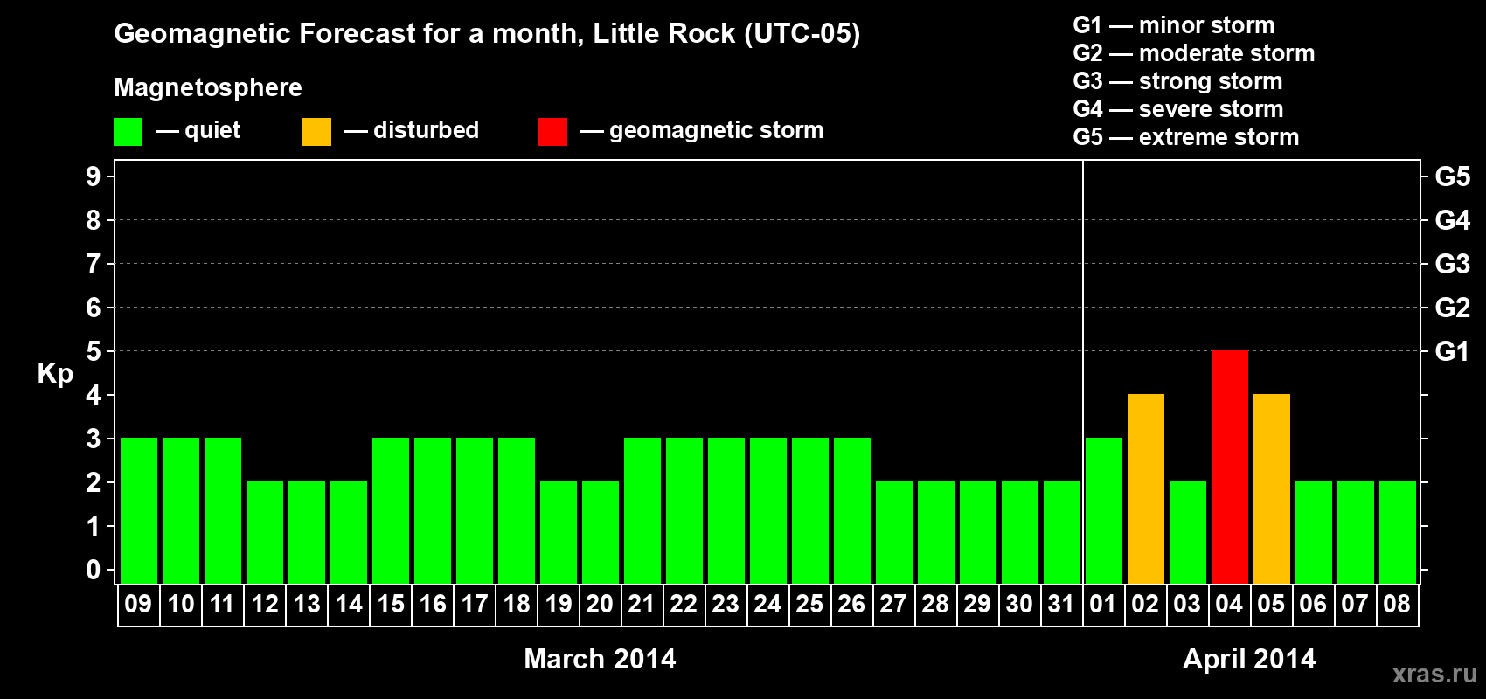Click the date label 26
Viewport: 1486px width, 699px height.
click(851, 604)
